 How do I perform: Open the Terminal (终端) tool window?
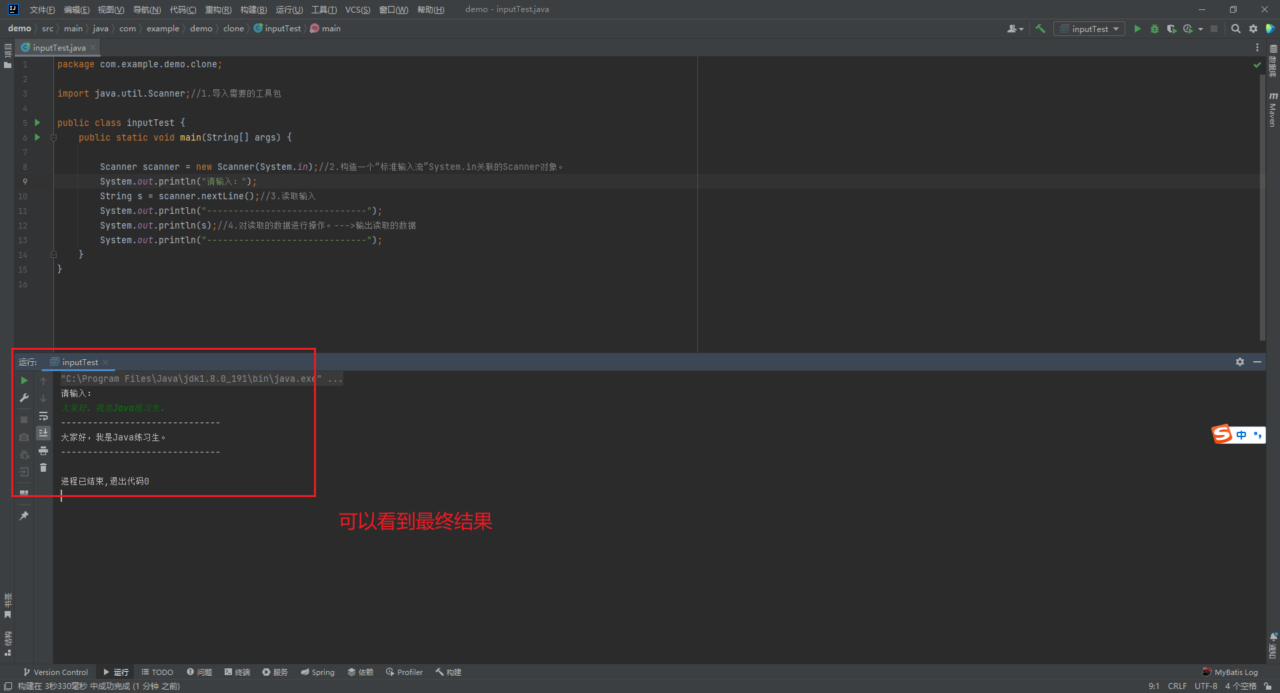tap(237, 672)
